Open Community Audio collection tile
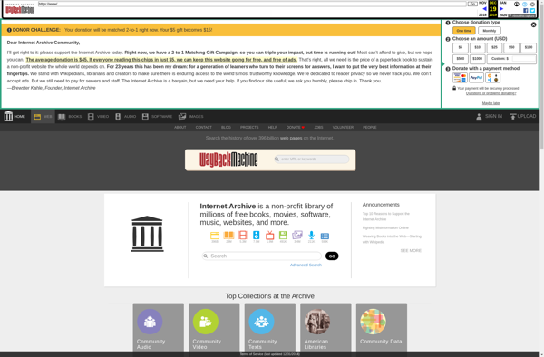Viewport: 544px width, 357px height. tap(158, 328)
